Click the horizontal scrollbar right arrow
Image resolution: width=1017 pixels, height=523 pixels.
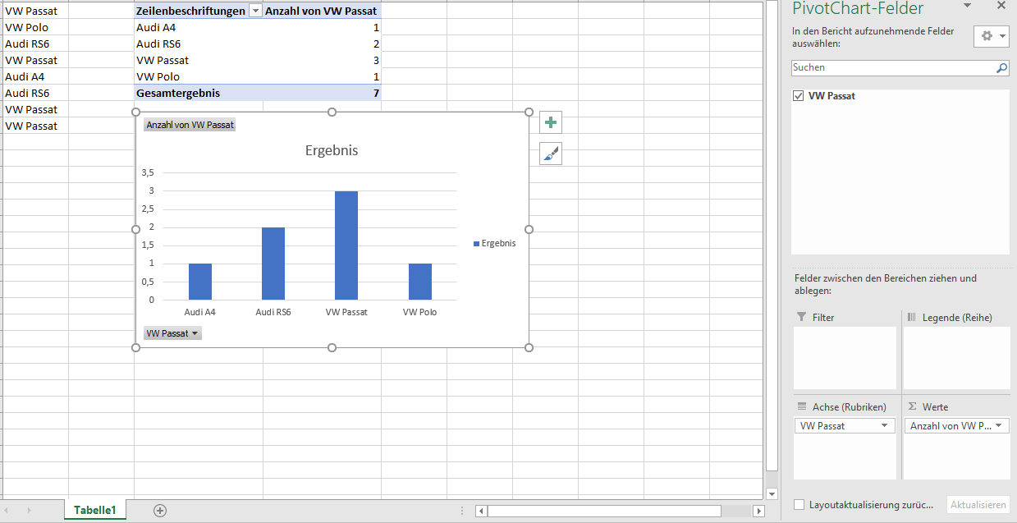pos(758,511)
